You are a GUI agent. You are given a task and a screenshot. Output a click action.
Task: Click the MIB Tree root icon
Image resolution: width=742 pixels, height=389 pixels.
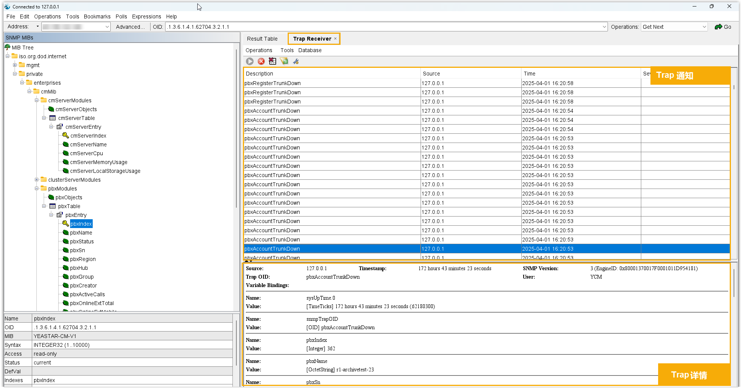pos(8,47)
